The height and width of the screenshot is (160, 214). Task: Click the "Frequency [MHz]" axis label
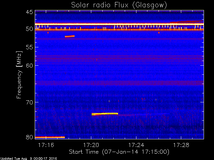(x=19, y=75)
